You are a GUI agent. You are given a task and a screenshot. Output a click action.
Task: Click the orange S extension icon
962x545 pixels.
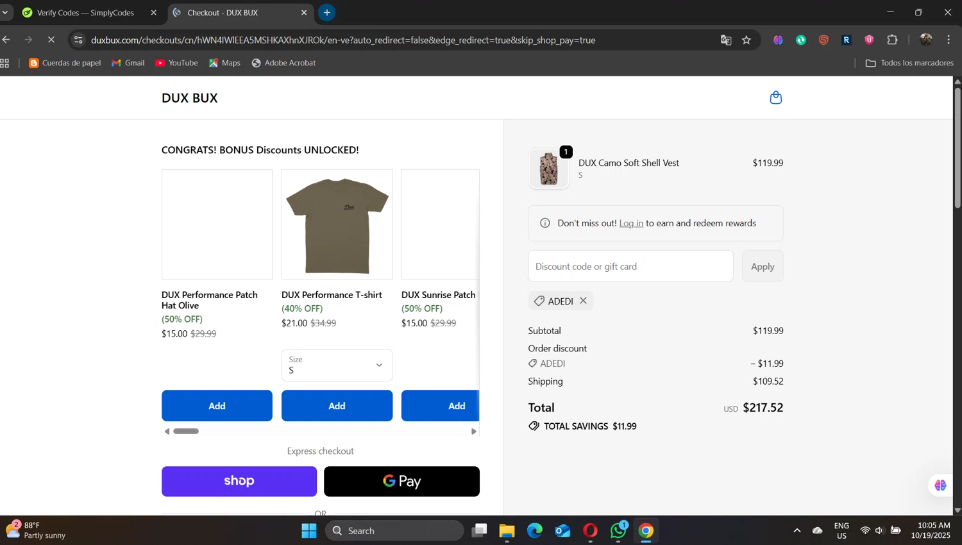coord(823,40)
